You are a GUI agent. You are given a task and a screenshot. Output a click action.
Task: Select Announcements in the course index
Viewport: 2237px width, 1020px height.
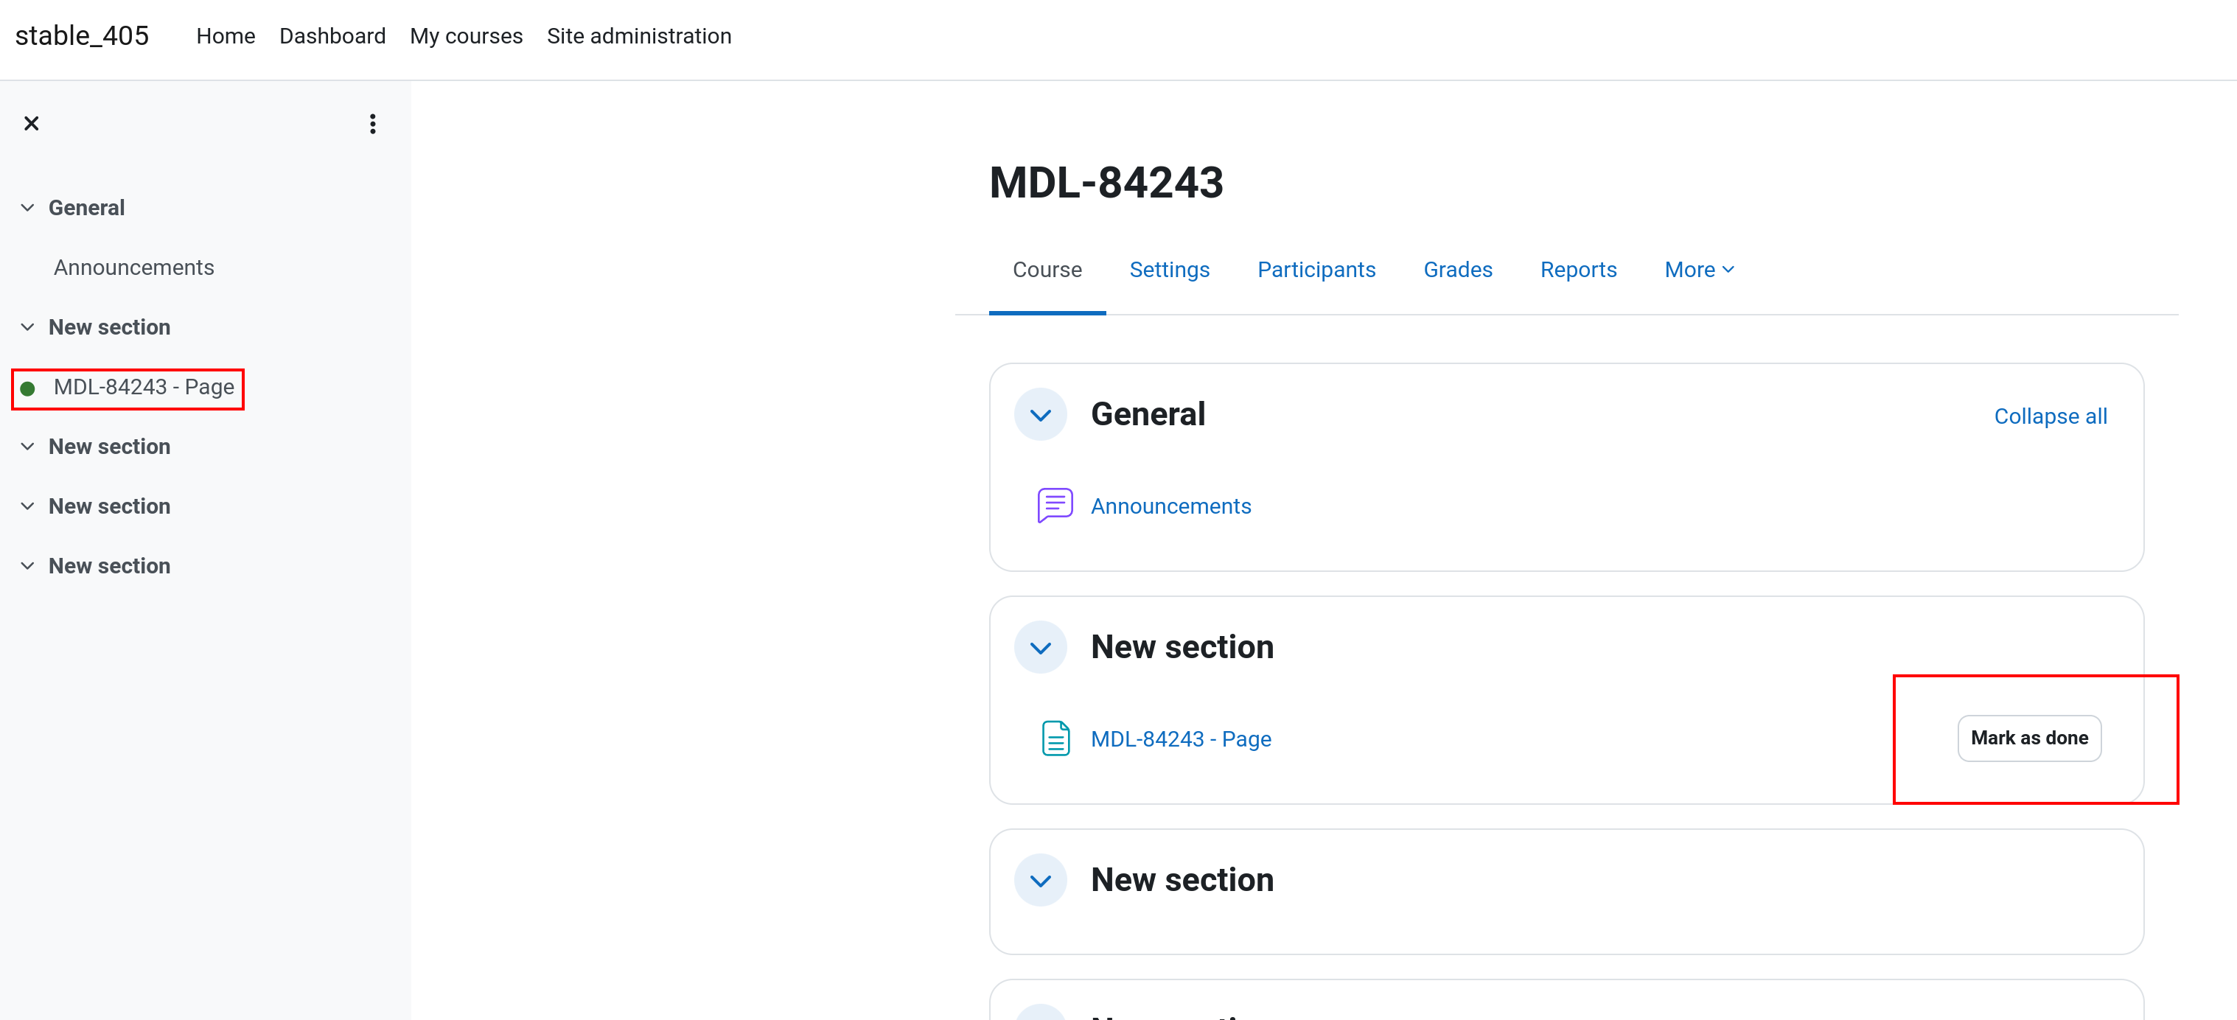click(133, 268)
